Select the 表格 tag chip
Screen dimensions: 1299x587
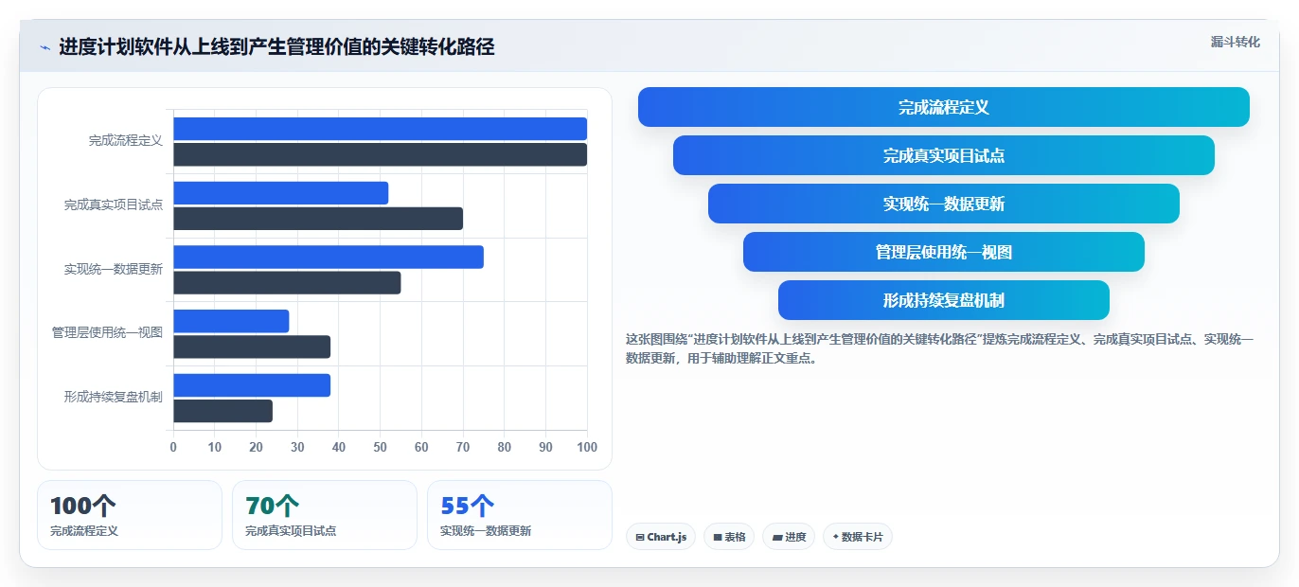[x=729, y=537]
